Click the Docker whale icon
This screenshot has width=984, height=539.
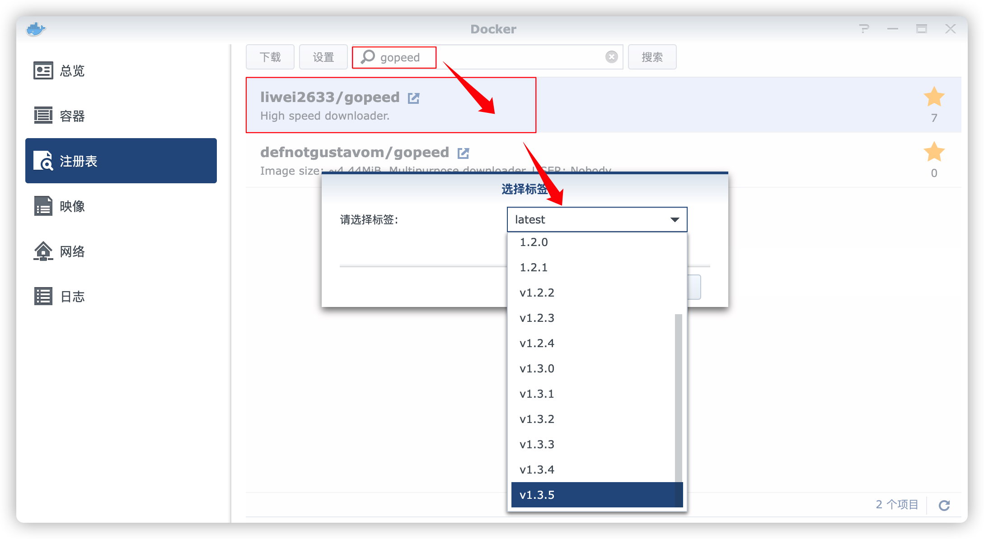coord(36,29)
